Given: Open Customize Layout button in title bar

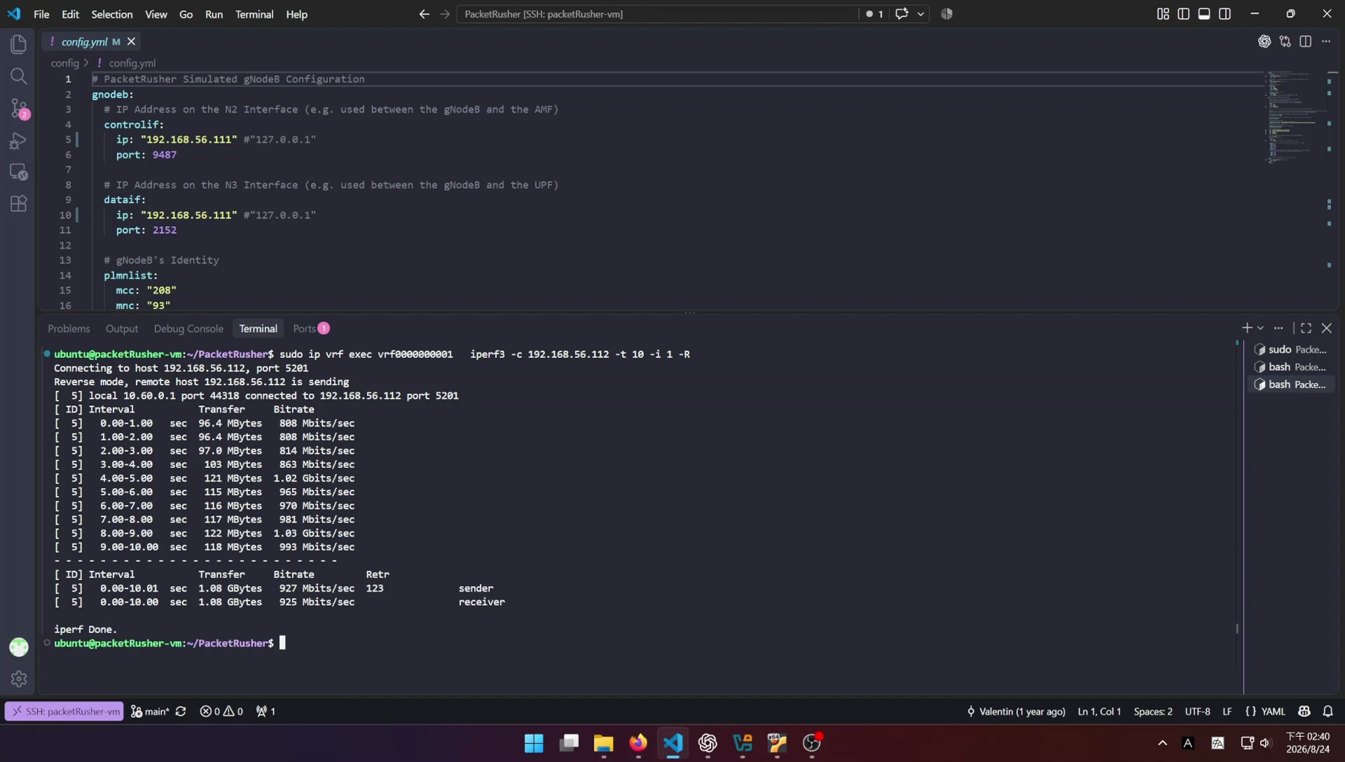Looking at the screenshot, I should (1163, 14).
